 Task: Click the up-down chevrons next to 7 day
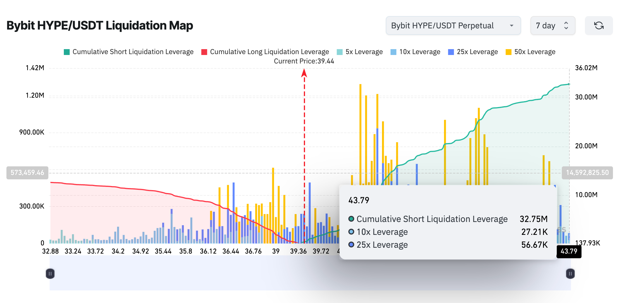566,26
